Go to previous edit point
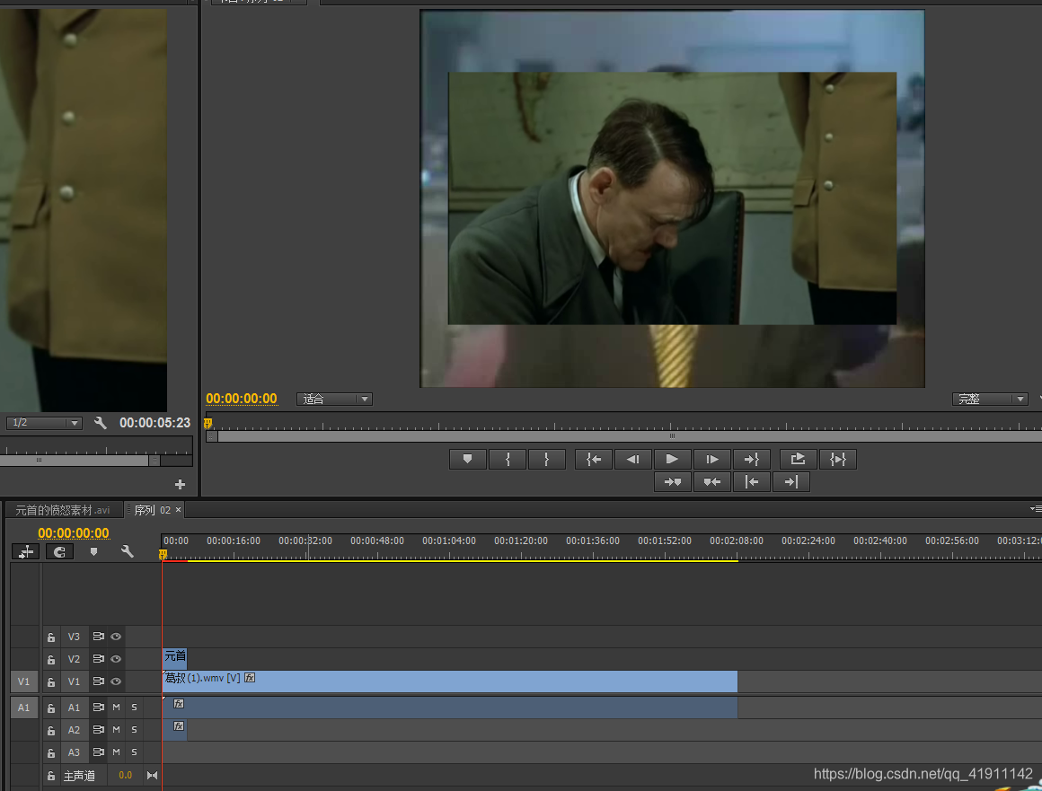Screen dimensions: 1042x791 point(752,481)
